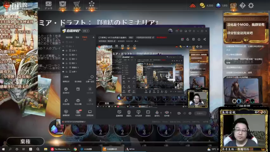The image size is (270, 152).
Task: Select the 摄像头 1 layer row
Action: 78,67
